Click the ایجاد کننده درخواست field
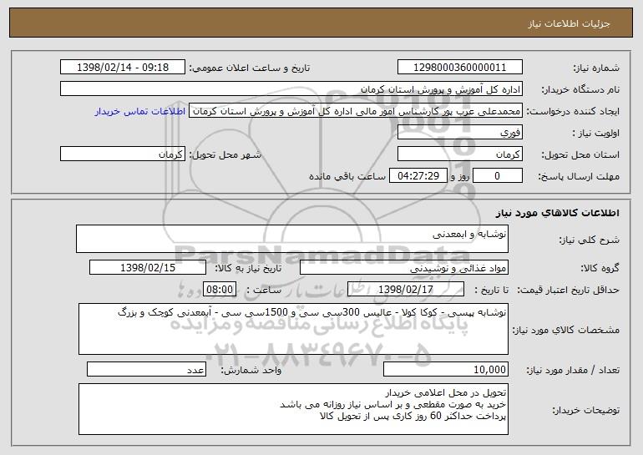 point(356,111)
